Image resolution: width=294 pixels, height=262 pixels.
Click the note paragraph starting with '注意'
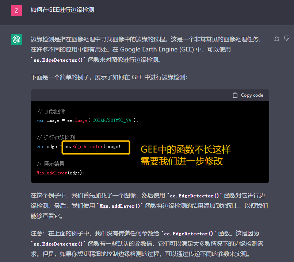pyautogui.click(x=147, y=244)
